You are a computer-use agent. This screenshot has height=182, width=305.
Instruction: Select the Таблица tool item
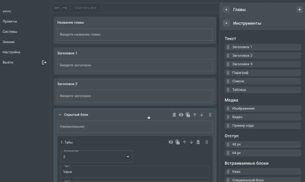(263, 90)
